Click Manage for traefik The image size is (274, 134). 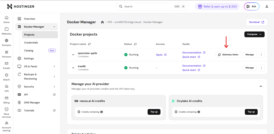tap(250, 68)
